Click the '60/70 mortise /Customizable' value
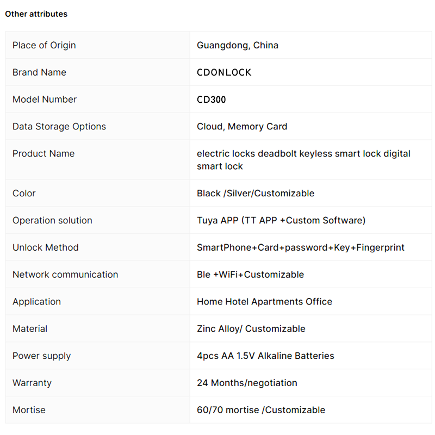 coord(261,410)
